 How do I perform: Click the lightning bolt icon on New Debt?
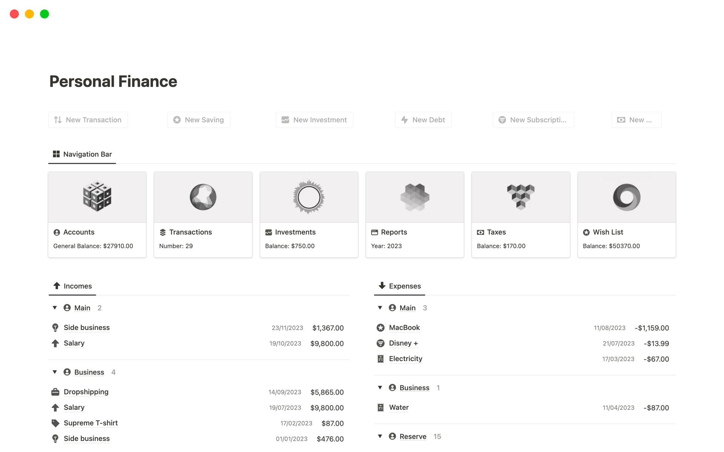click(404, 120)
